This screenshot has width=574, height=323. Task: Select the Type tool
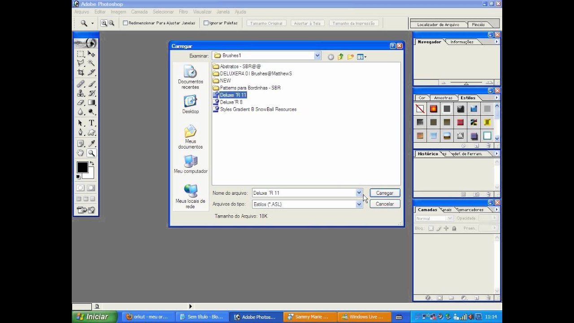click(x=91, y=123)
